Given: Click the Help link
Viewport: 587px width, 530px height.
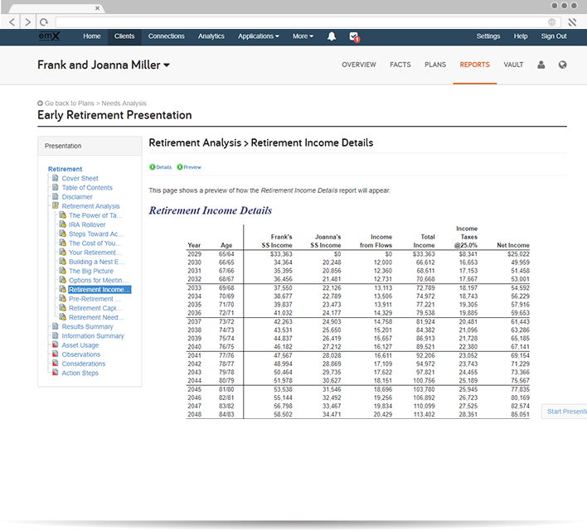Looking at the screenshot, I should tap(521, 36).
